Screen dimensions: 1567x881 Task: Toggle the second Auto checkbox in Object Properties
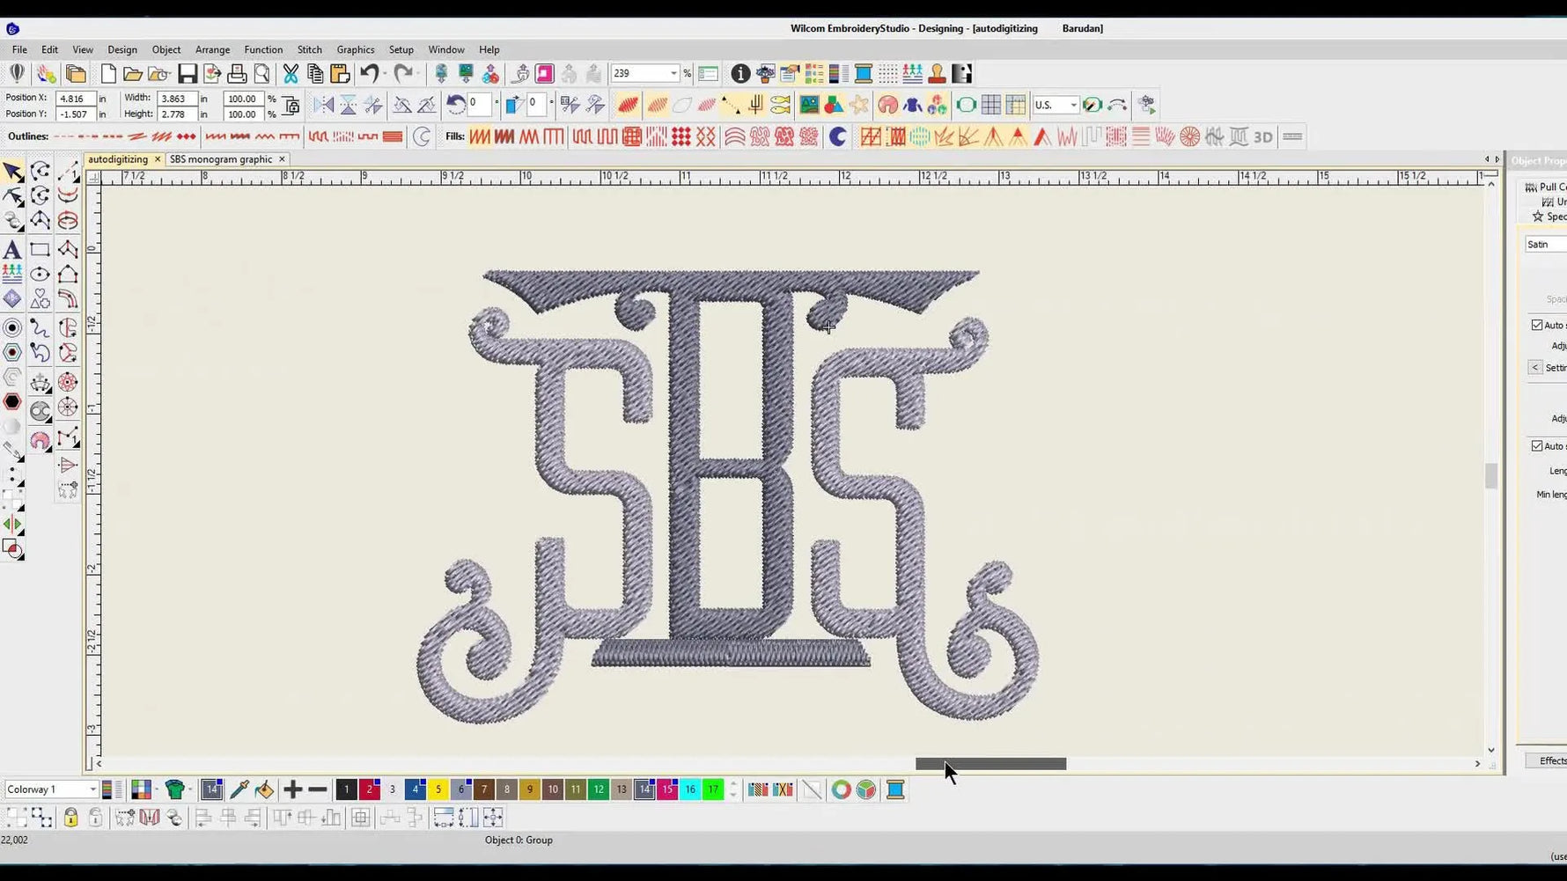[1537, 446]
